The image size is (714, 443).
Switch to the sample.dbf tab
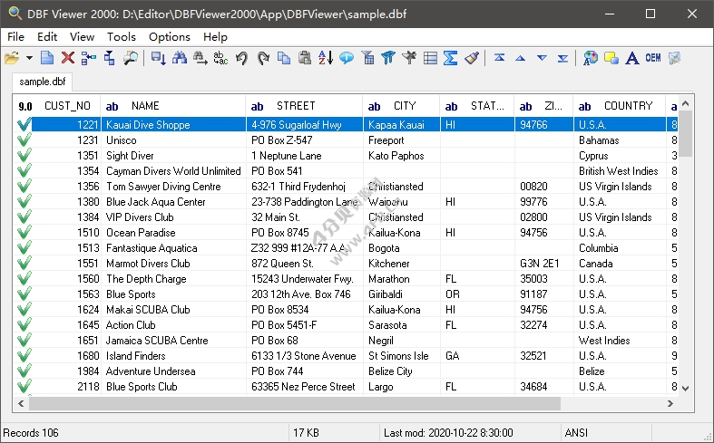(x=43, y=82)
